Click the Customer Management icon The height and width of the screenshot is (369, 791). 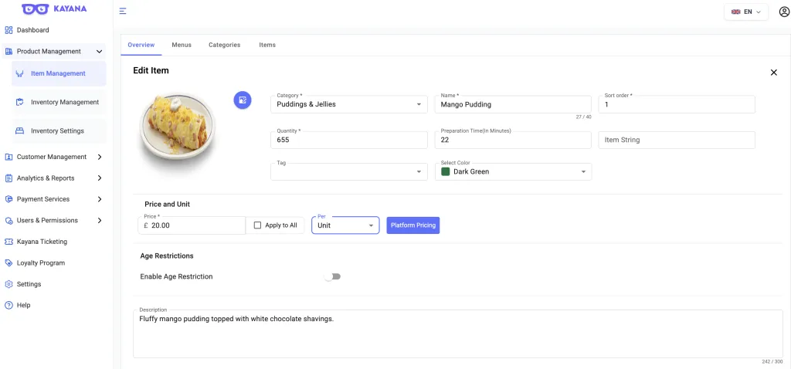pyautogui.click(x=8, y=157)
